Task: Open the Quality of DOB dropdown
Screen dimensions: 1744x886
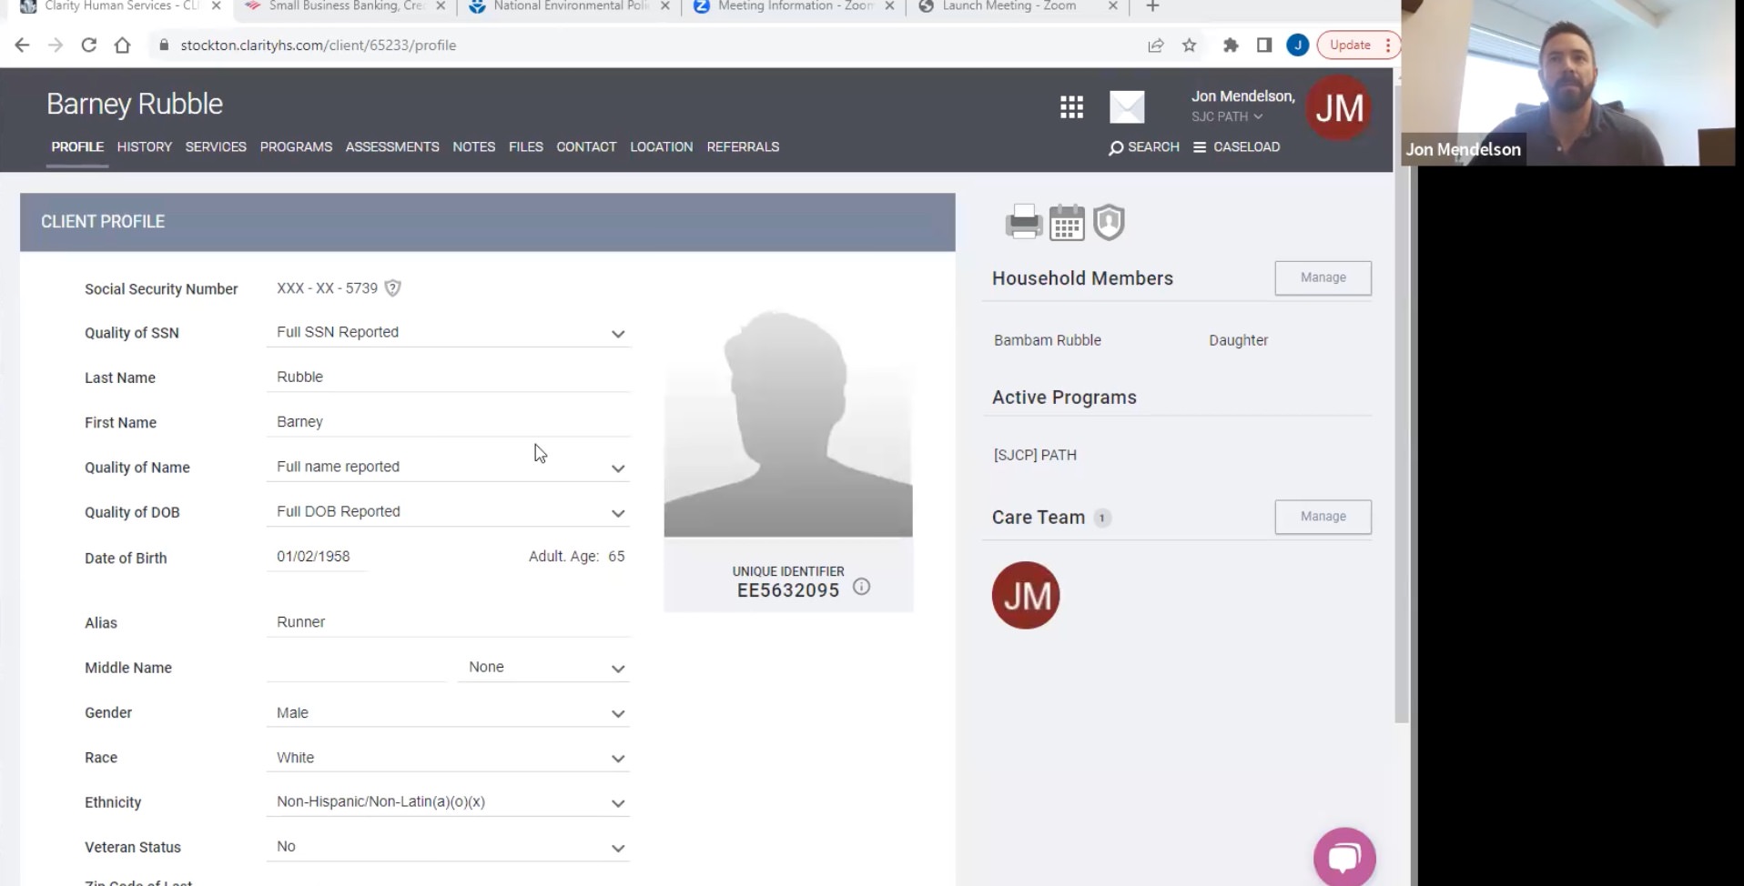Action: [448, 511]
